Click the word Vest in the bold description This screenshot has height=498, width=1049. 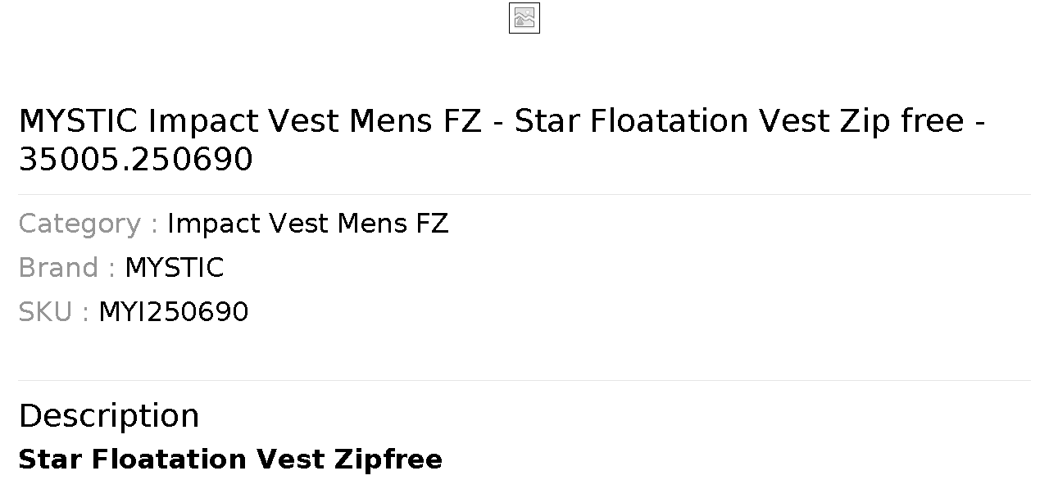pos(290,460)
